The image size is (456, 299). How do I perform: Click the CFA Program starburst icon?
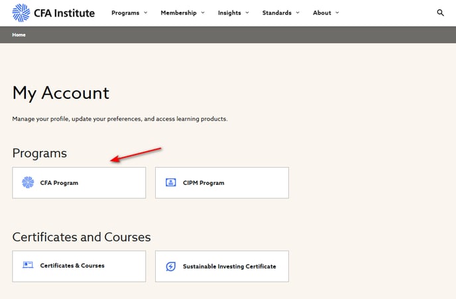tap(28, 182)
